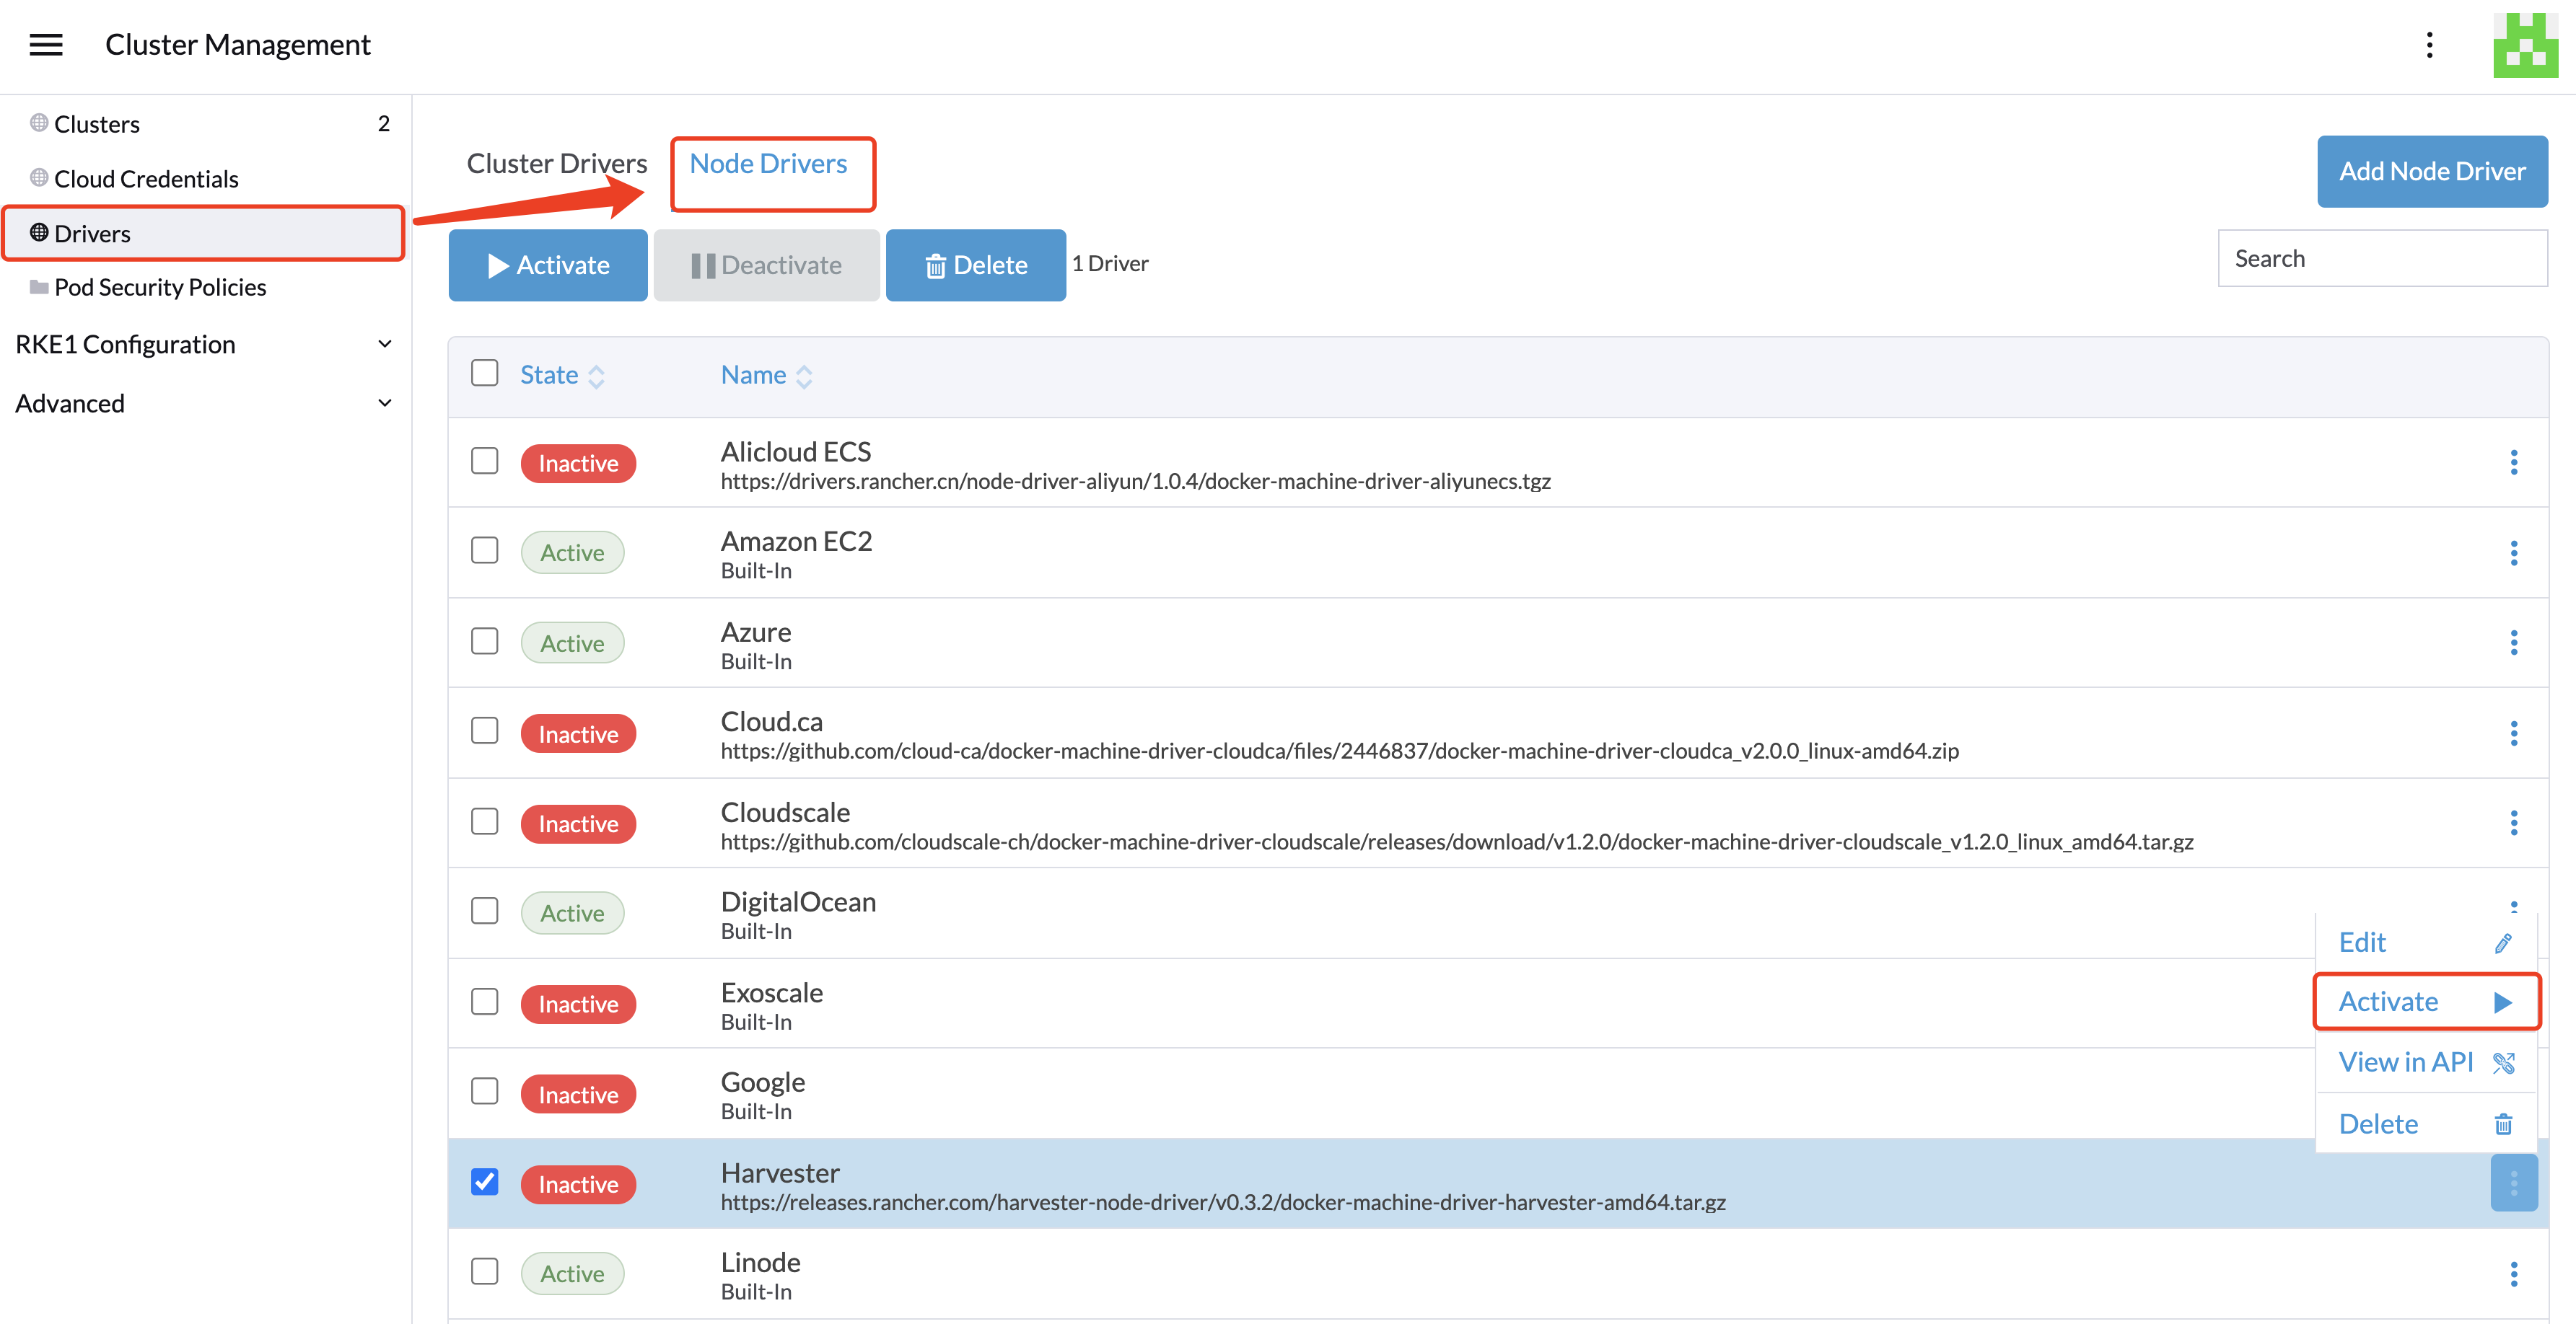The width and height of the screenshot is (2576, 1324).
Task: Click trash icon in context menu Delete
Action: 2503,1124
